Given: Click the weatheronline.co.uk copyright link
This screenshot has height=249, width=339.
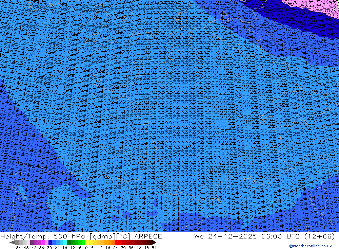Looking at the screenshot, I should 310,246.
